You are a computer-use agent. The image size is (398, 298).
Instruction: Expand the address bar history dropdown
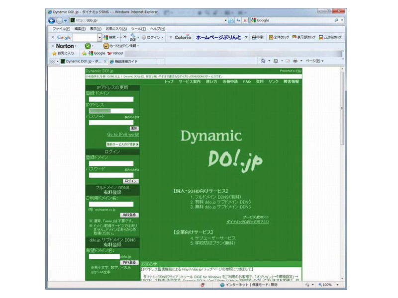[x=226, y=20]
